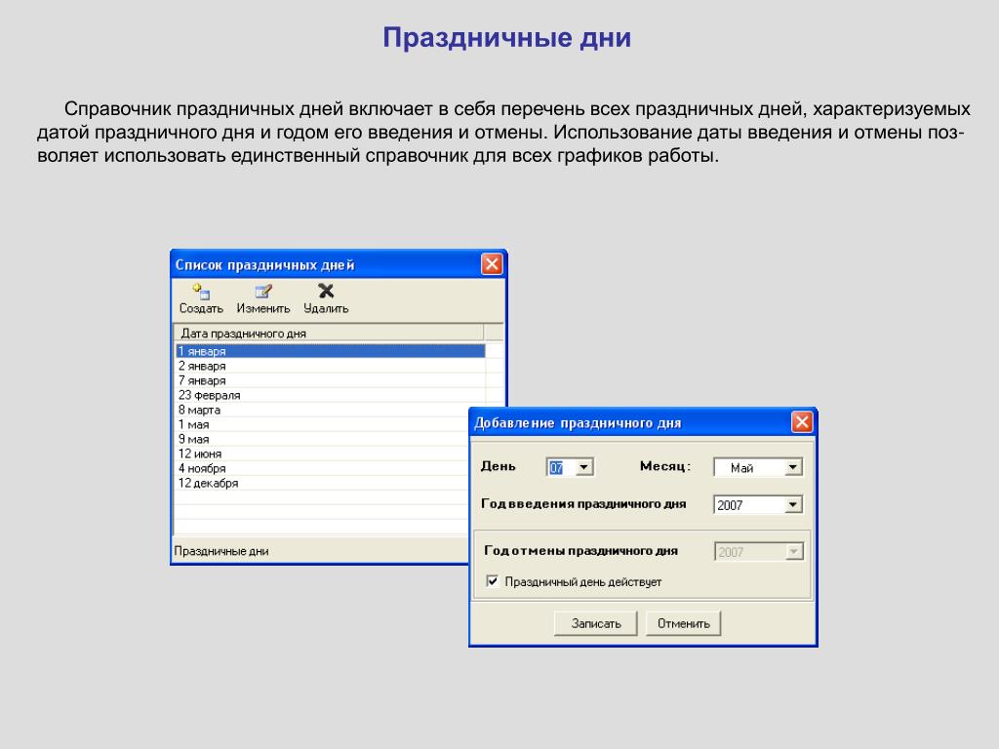The image size is (999, 749).
Task: Select the 9 мая row
Action: click(322, 439)
